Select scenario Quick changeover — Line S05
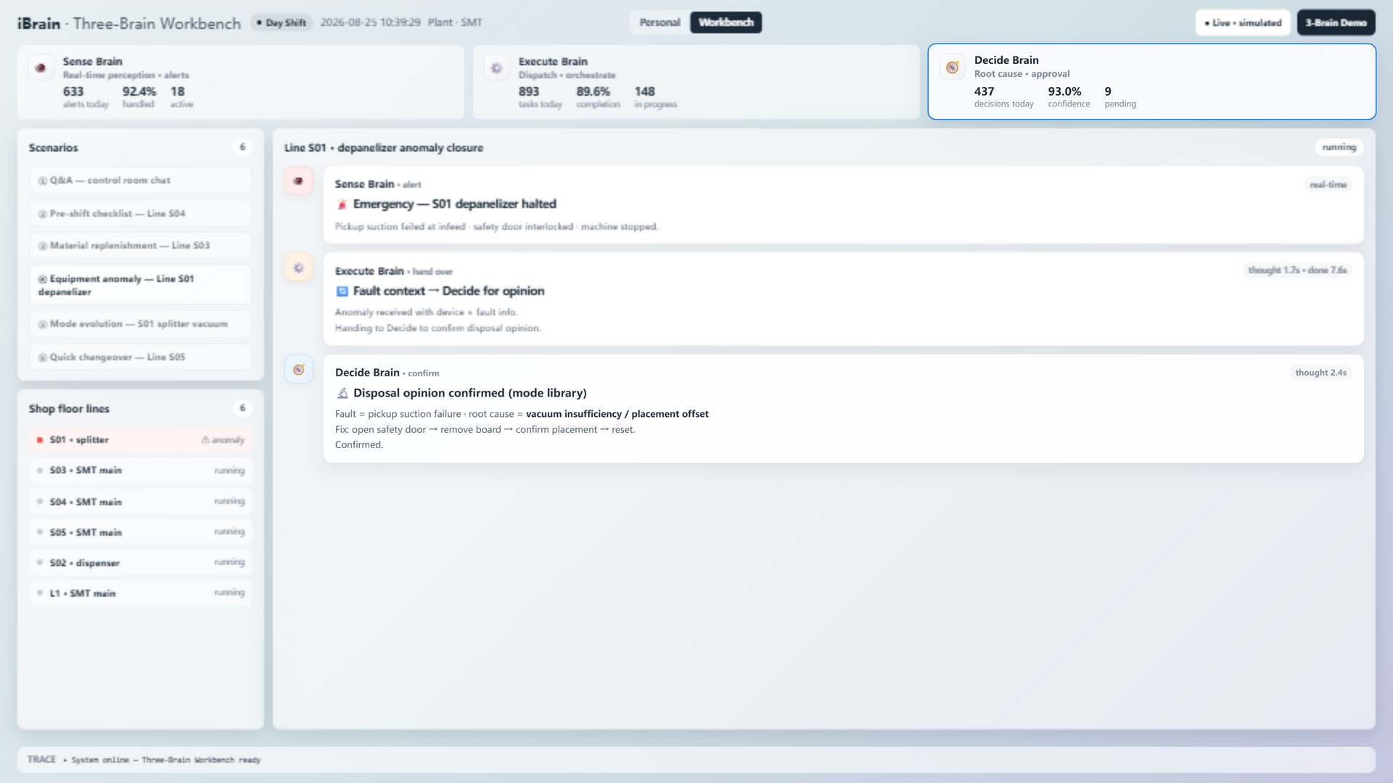The image size is (1393, 783). [x=140, y=357]
